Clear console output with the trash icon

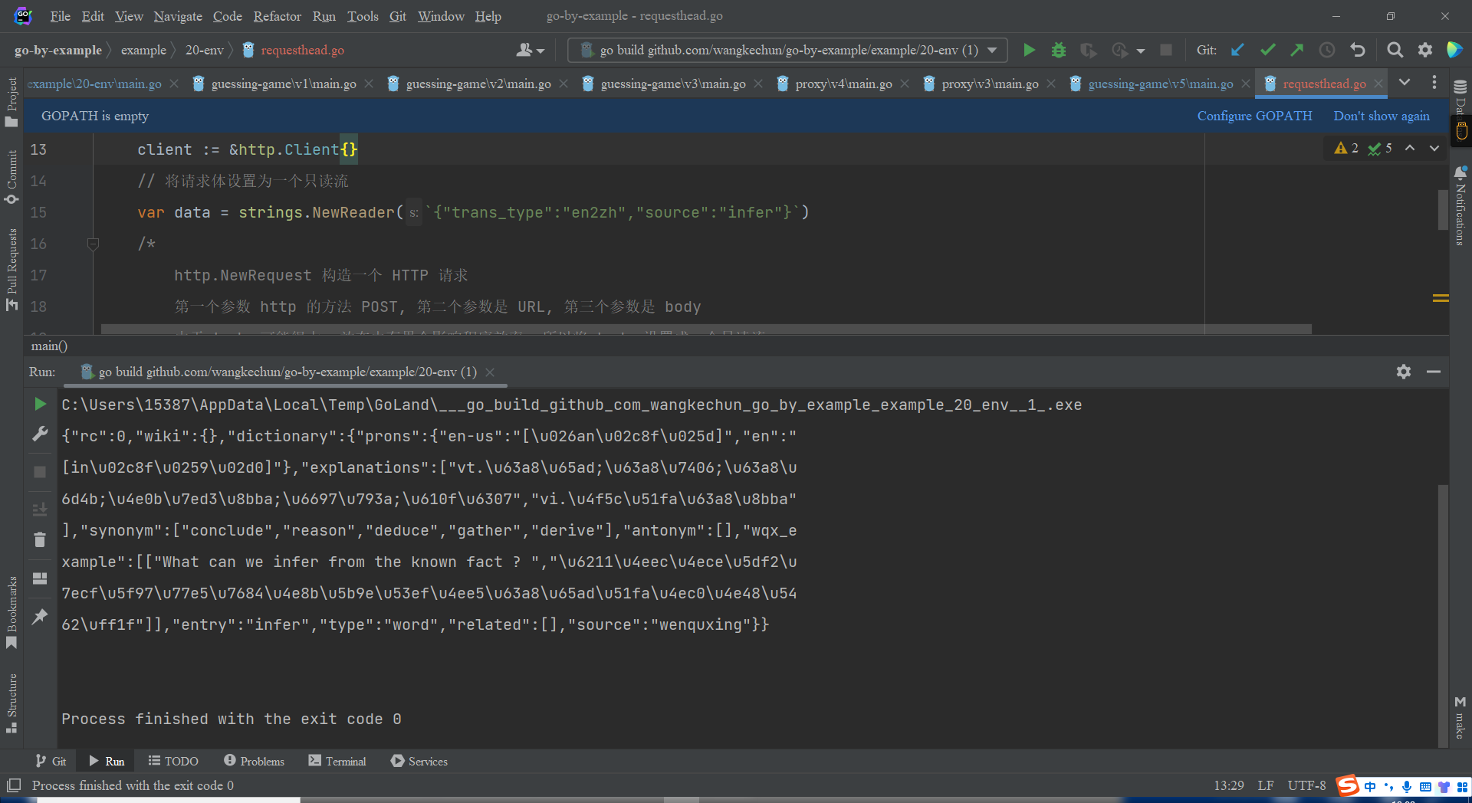click(40, 540)
